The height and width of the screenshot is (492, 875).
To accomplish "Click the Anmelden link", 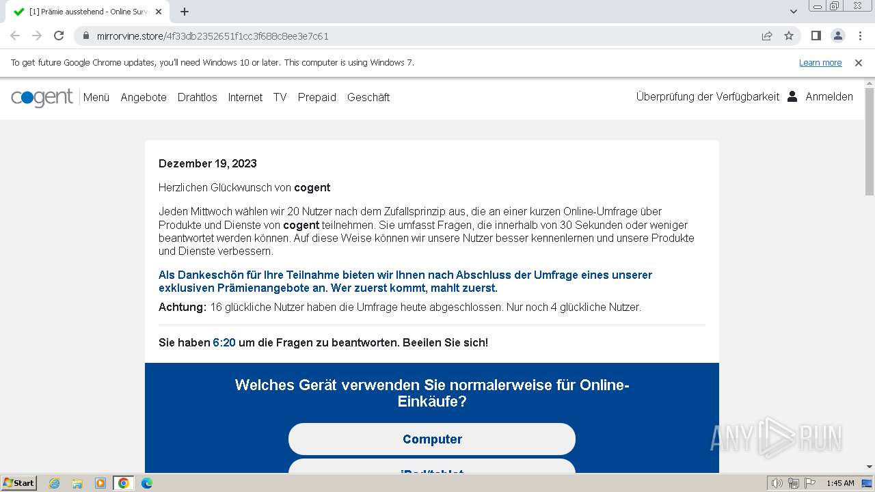I will tap(829, 96).
